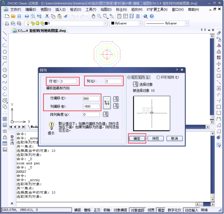Activate the Pan hand tool

[93, 16]
